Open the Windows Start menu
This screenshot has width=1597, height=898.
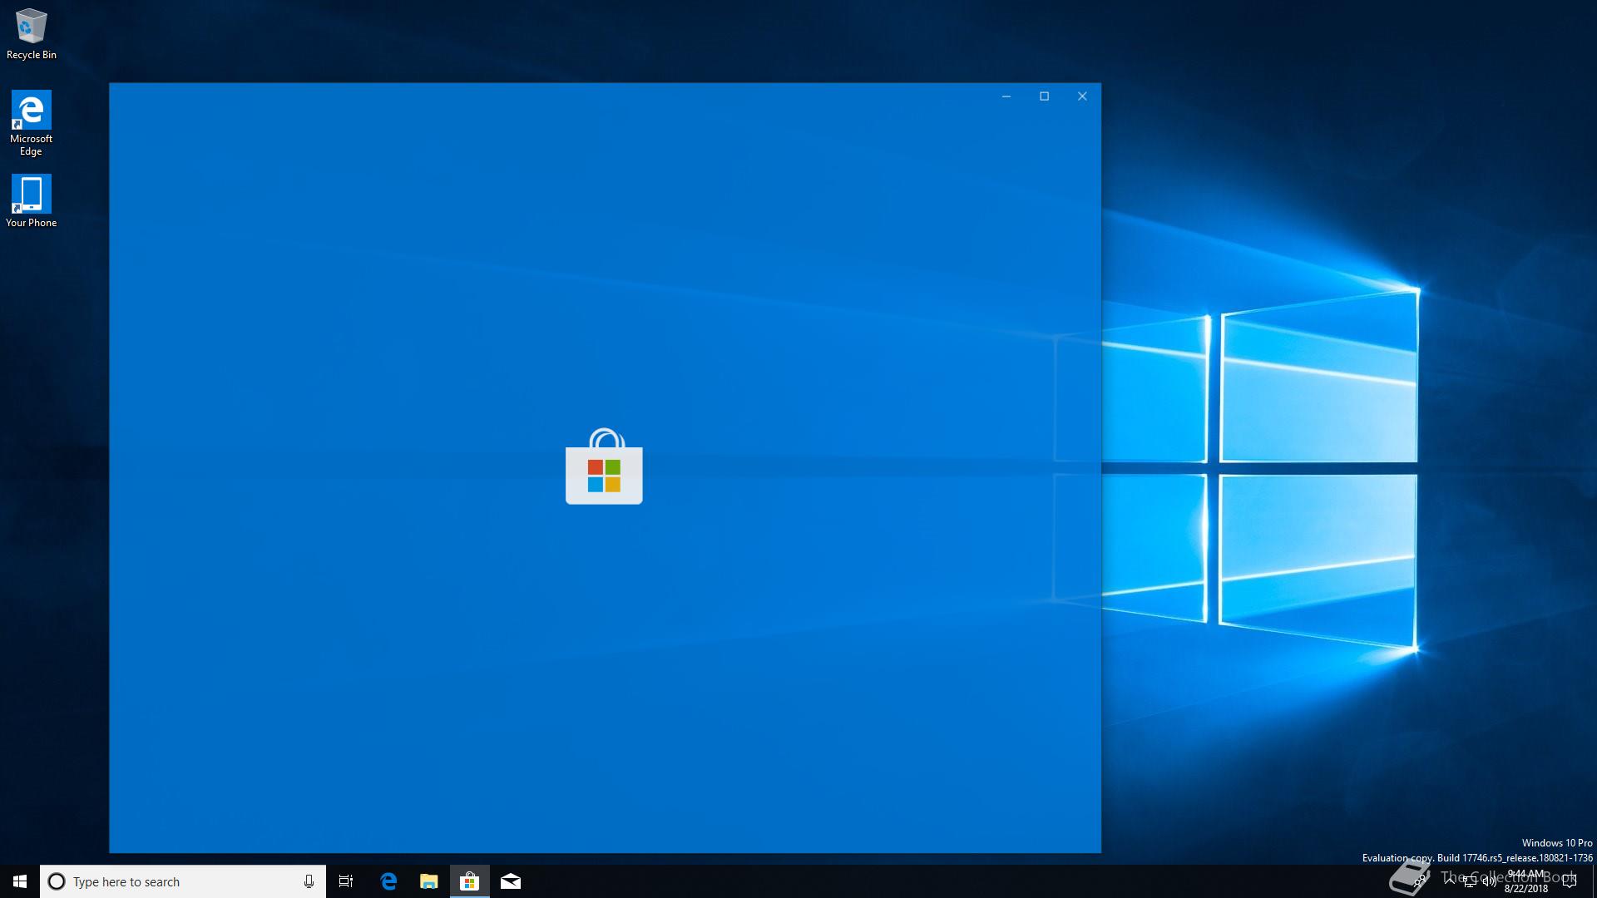[x=20, y=881]
